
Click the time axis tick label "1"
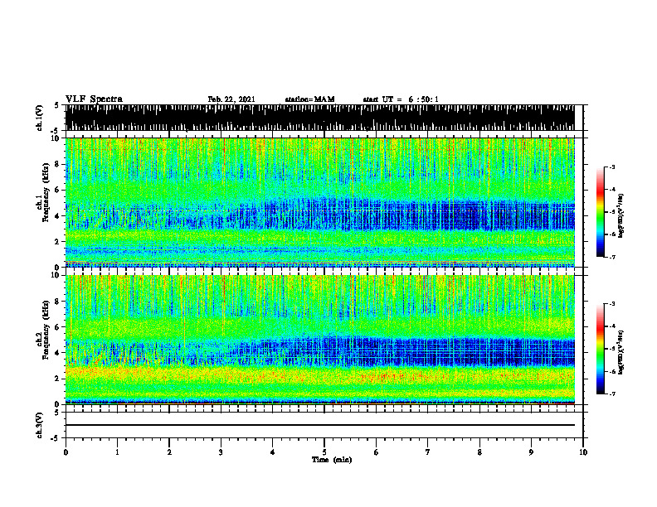(117, 452)
